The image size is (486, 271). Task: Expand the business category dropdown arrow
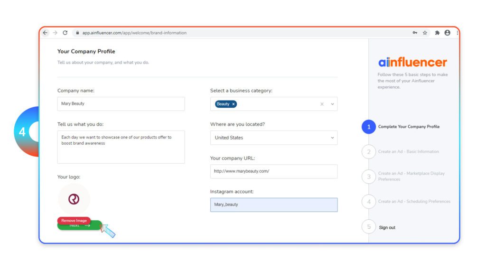(x=332, y=104)
